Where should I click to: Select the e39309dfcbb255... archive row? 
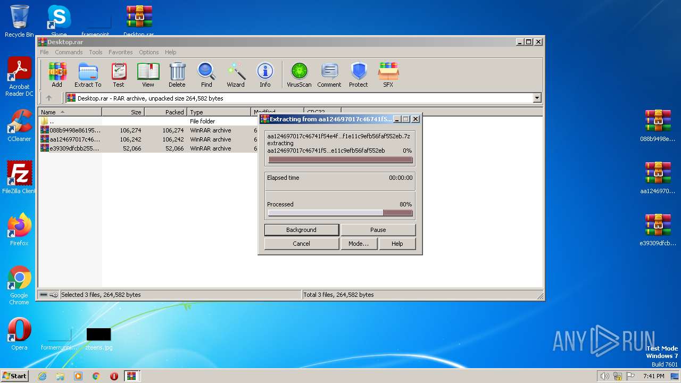point(148,148)
